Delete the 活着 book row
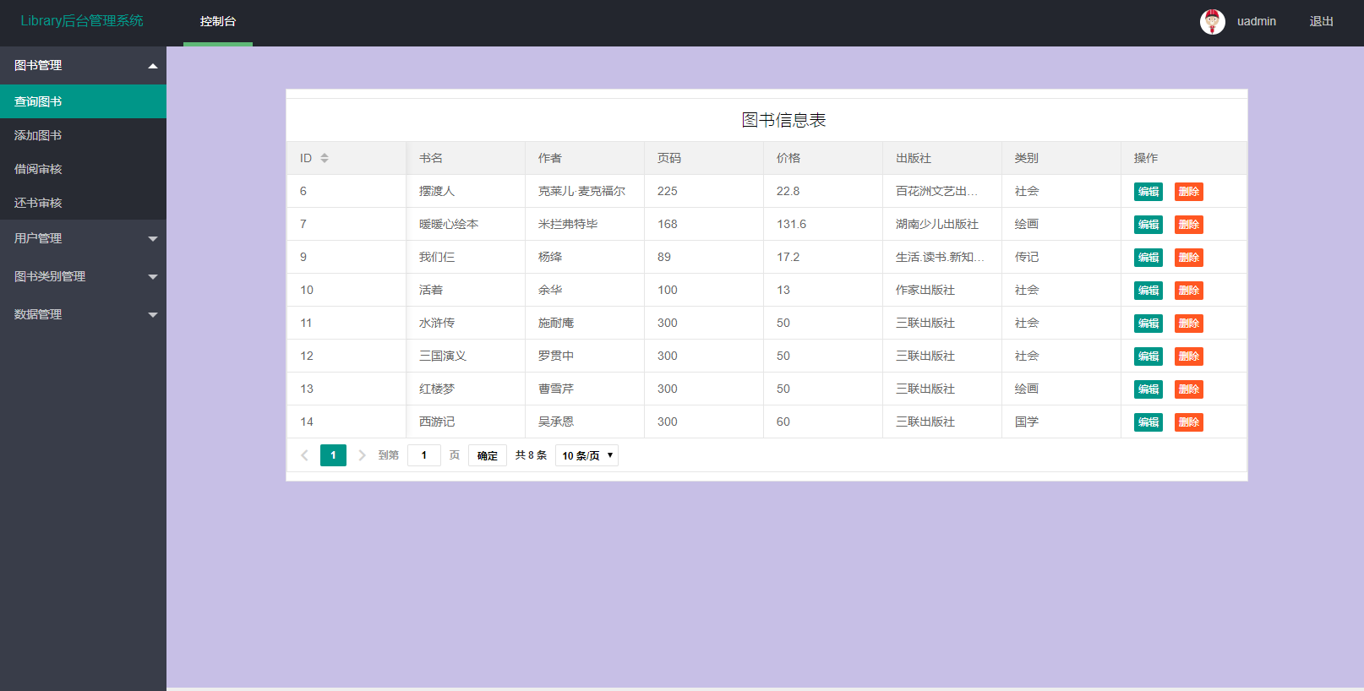The height and width of the screenshot is (691, 1364). (x=1188, y=291)
